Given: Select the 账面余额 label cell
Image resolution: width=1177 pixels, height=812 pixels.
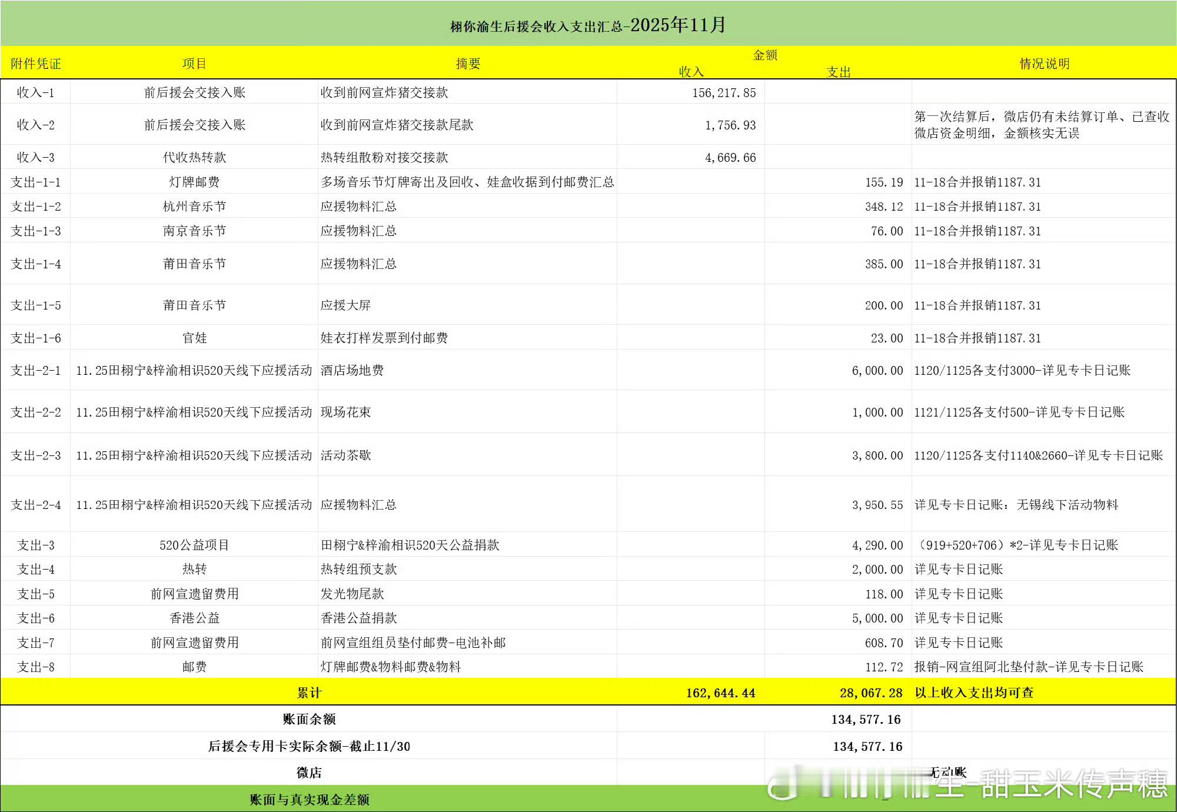Looking at the screenshot, I should [309, 719].
